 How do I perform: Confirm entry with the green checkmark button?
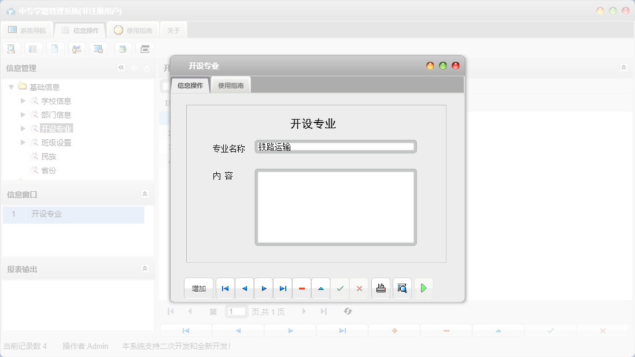coord(340,288)
